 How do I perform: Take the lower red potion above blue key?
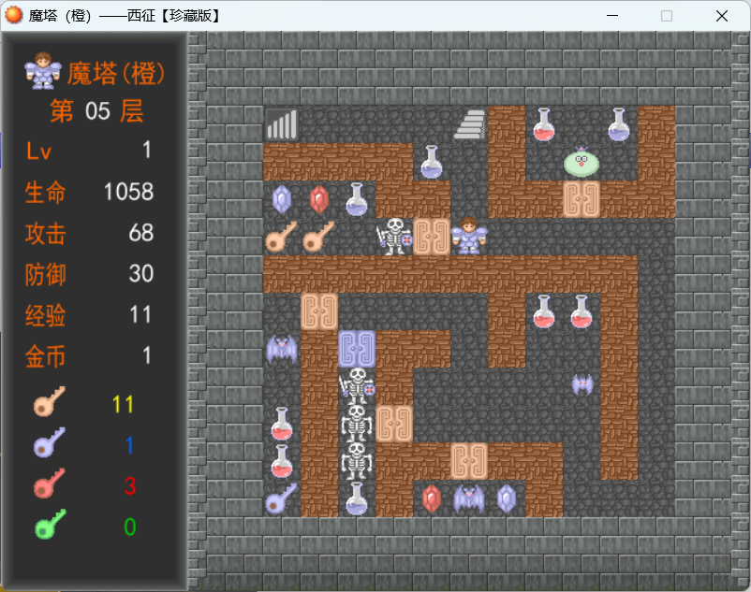pos(282,461)
